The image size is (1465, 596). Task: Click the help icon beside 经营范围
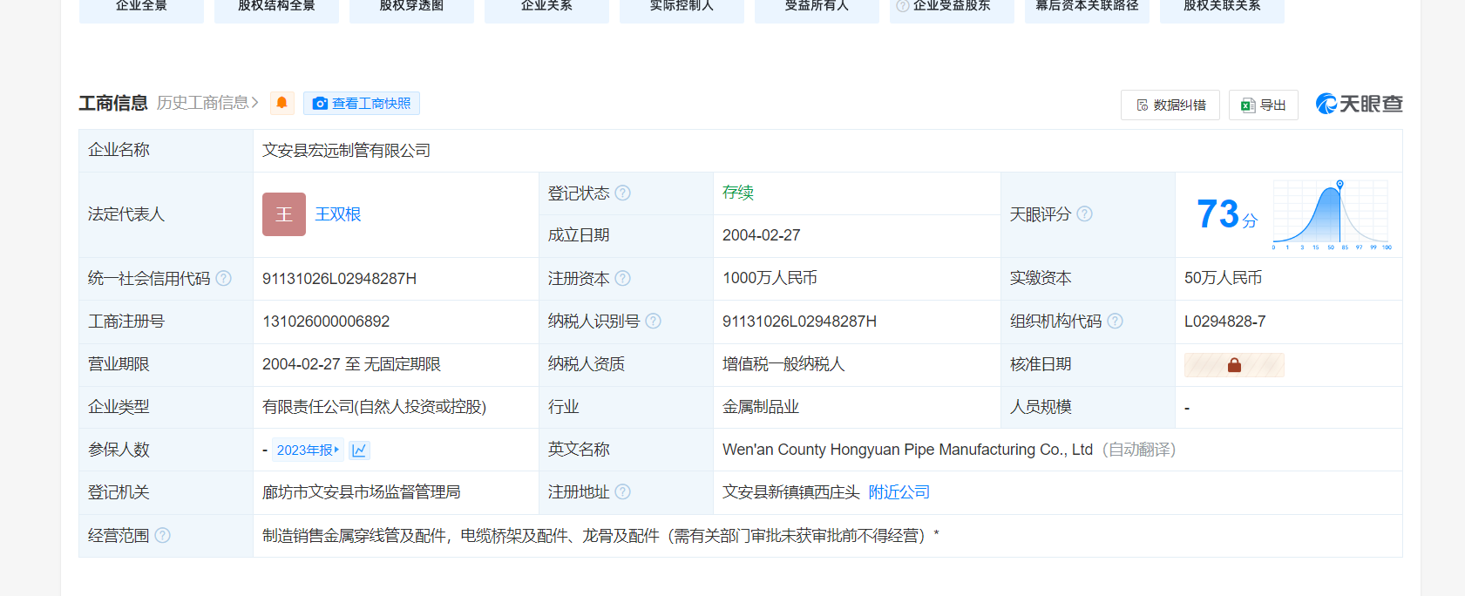pyautogui.click(x=162, y=535)
